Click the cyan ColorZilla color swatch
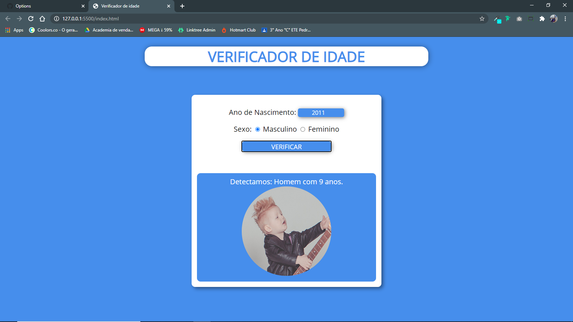The image size is (573, 322). 499,21
